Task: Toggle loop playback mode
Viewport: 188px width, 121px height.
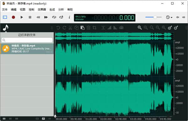Action: [x=54, y=17]
